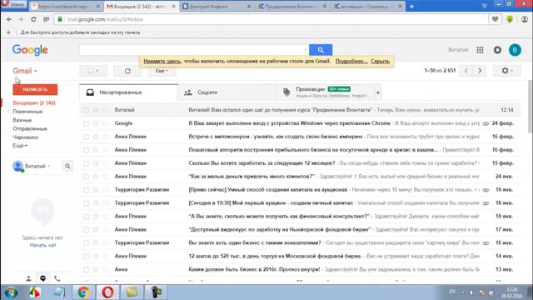Open the settings gear menu
This screenshot has width=533, height=300.
[x=506, y=70]
